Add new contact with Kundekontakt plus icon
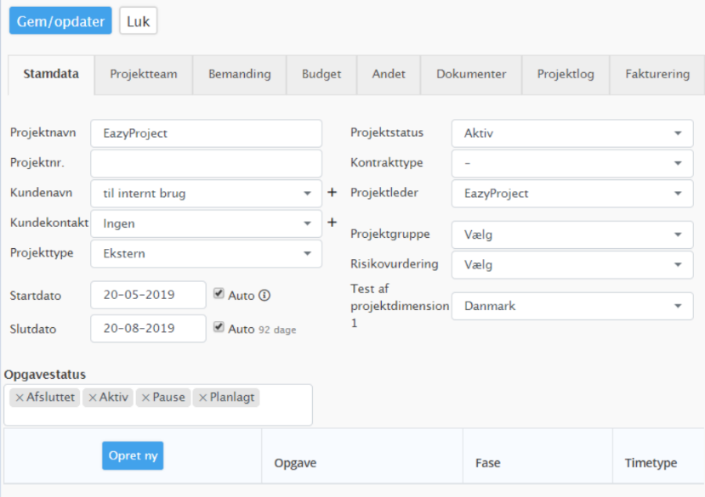705x497 pixels. 332,223
